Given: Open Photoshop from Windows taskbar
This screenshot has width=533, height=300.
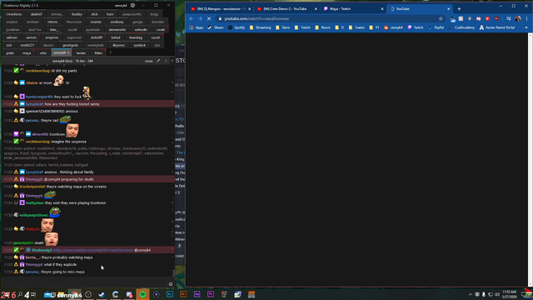Looking at the screenshot, I should (170, 294).
